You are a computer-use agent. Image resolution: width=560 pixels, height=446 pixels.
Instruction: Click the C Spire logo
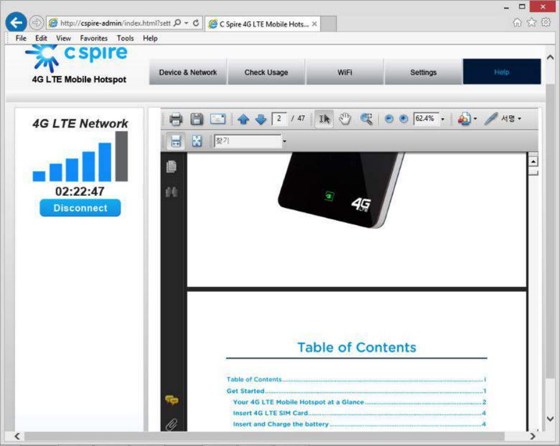tap(76, 58)
